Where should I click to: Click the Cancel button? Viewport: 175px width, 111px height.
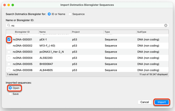click(145, 102)
